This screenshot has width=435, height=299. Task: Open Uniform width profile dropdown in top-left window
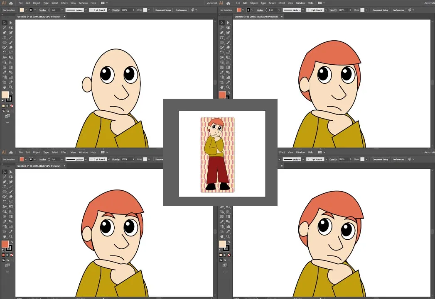tap(86, 10)
